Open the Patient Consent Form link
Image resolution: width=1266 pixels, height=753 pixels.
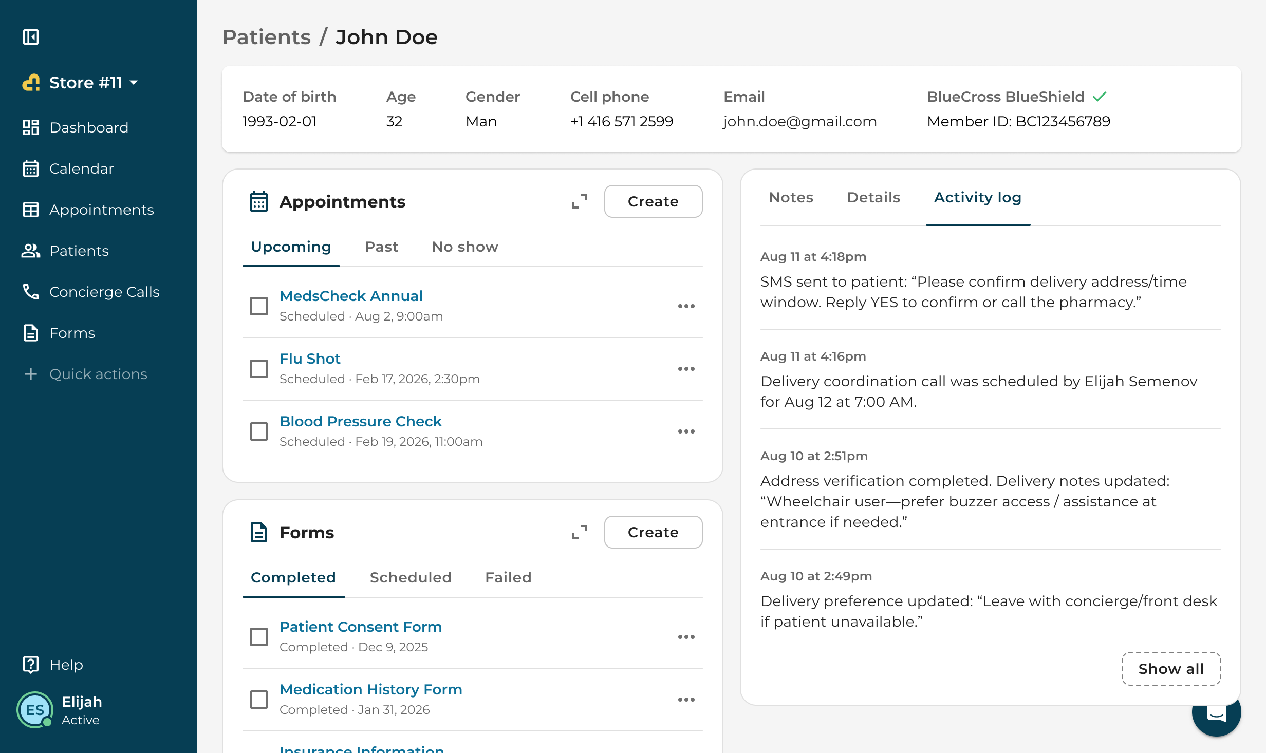click(x=361, y=627)
